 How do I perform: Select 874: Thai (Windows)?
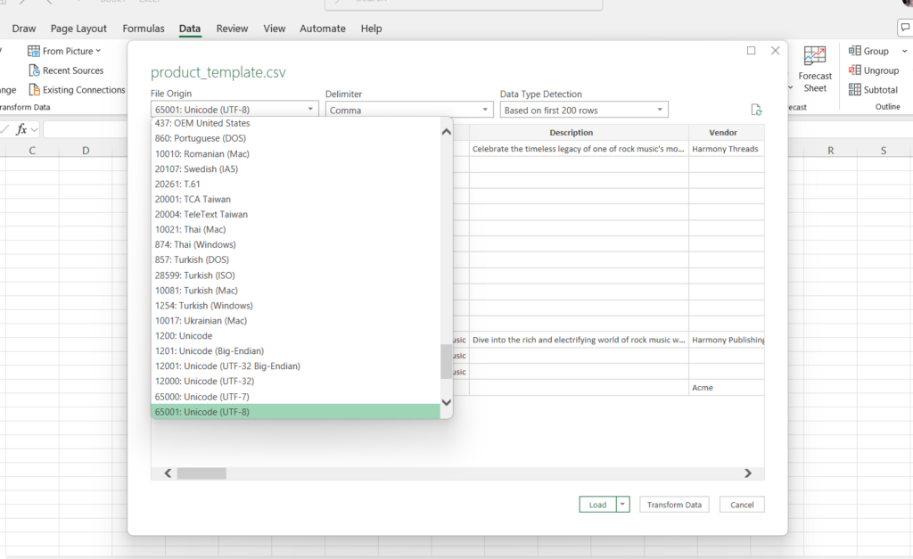pyautogui.click(x=296, y=244)
